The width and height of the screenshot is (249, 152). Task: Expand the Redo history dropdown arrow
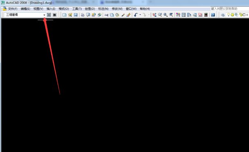[149, 15]
